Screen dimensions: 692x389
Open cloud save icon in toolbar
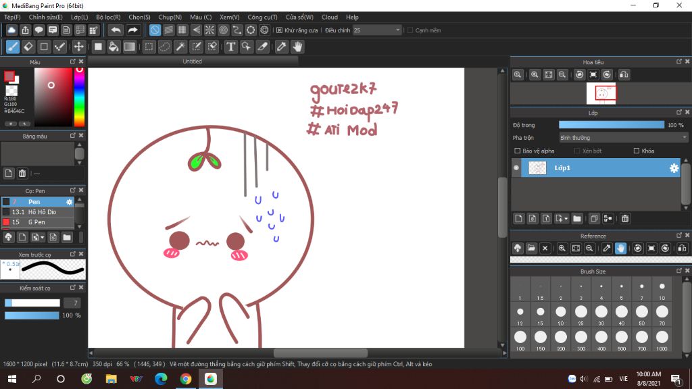[x=11, y=30]
